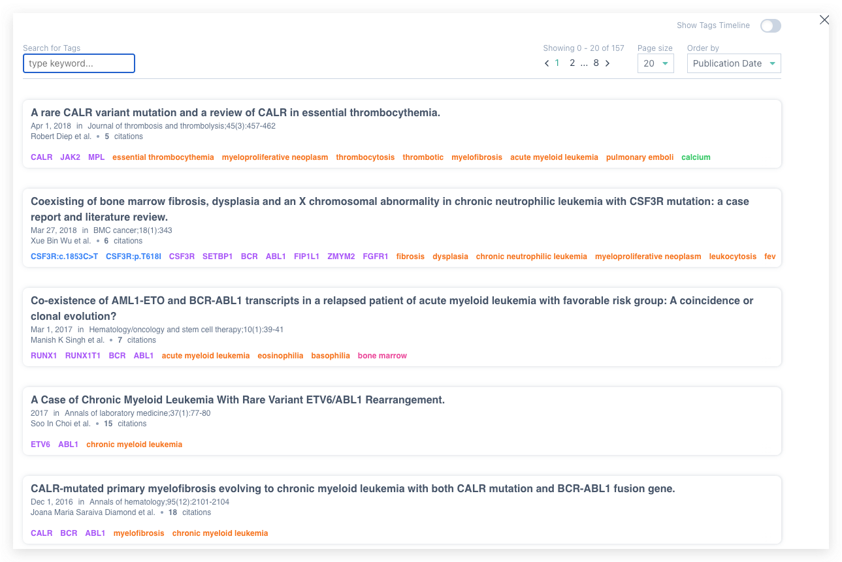Open the rare CALR variant mutation article

tap(235, 112)
